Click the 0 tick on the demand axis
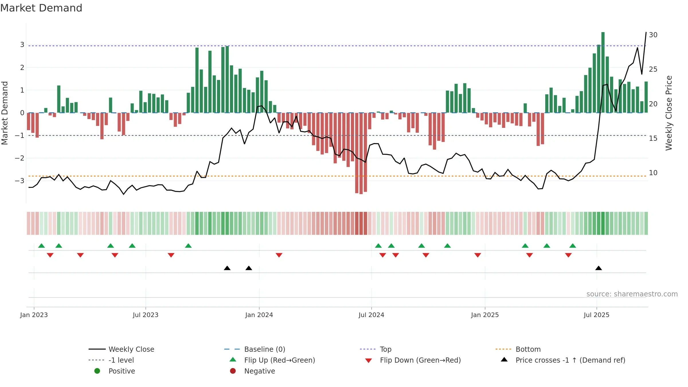The width and height of the screenshot is (688, 387). coord(22,113)
